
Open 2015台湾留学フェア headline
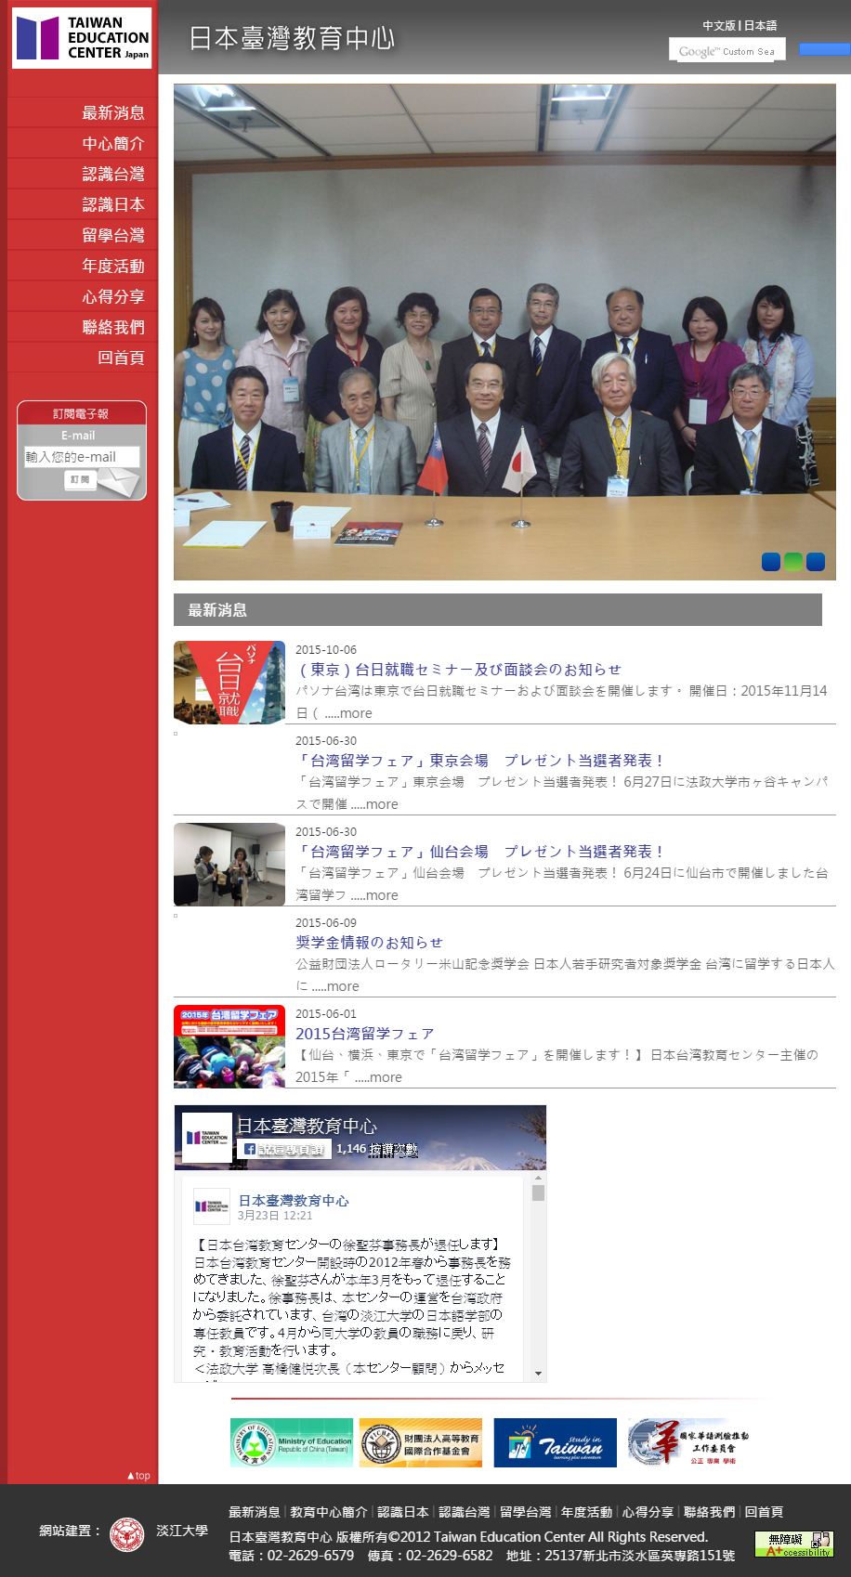click(x=365, y=1034)
